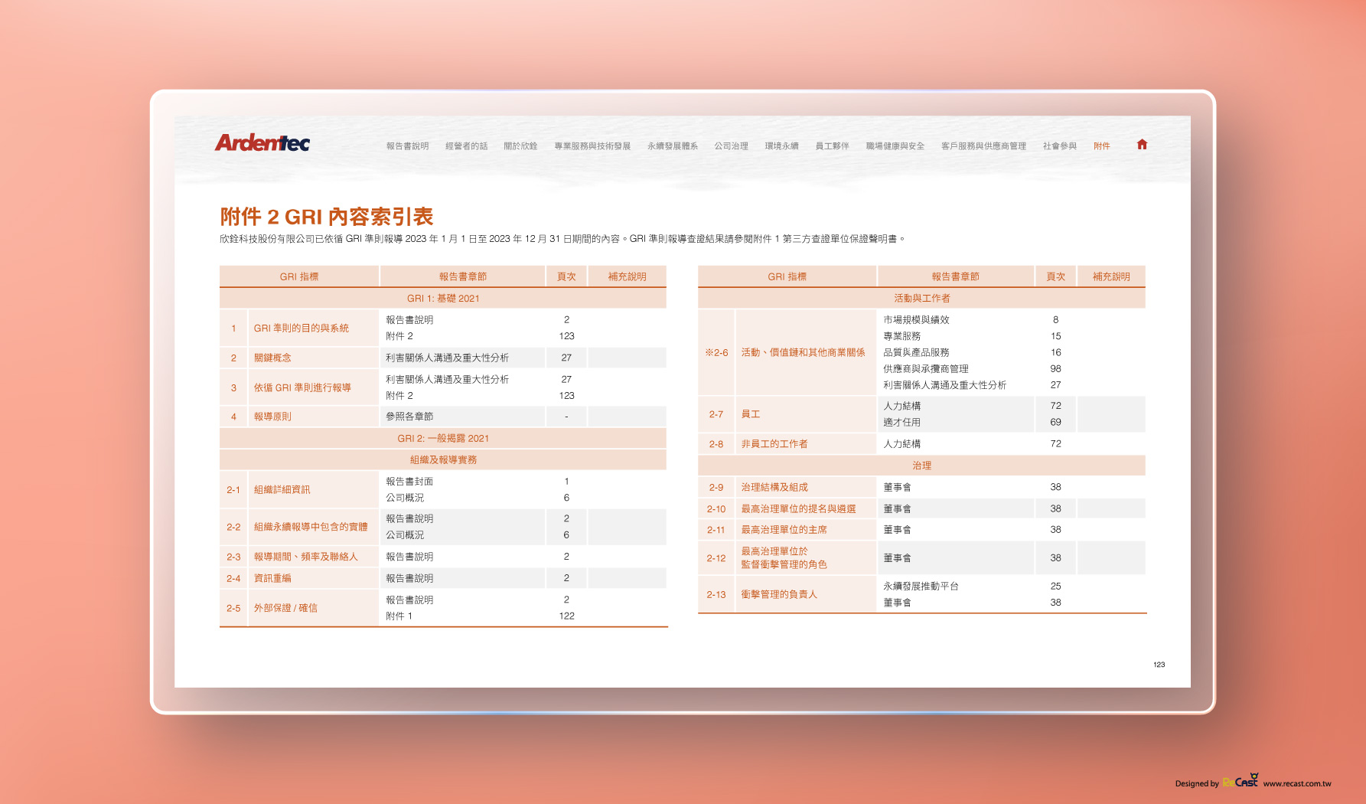Viewport: 1366px width, 804px height.
Task: Open the 報告書說明 nav item
Action: (407, 146)
